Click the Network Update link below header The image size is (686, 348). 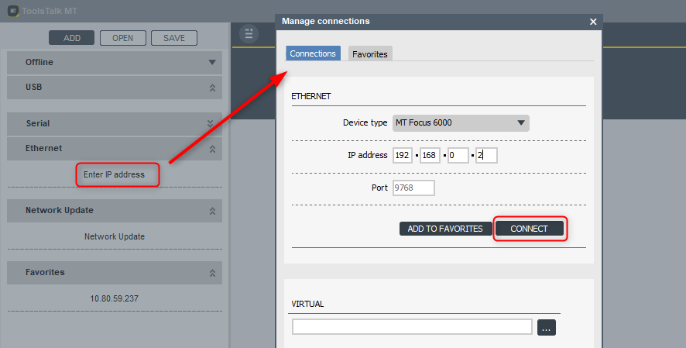point(115,237)
